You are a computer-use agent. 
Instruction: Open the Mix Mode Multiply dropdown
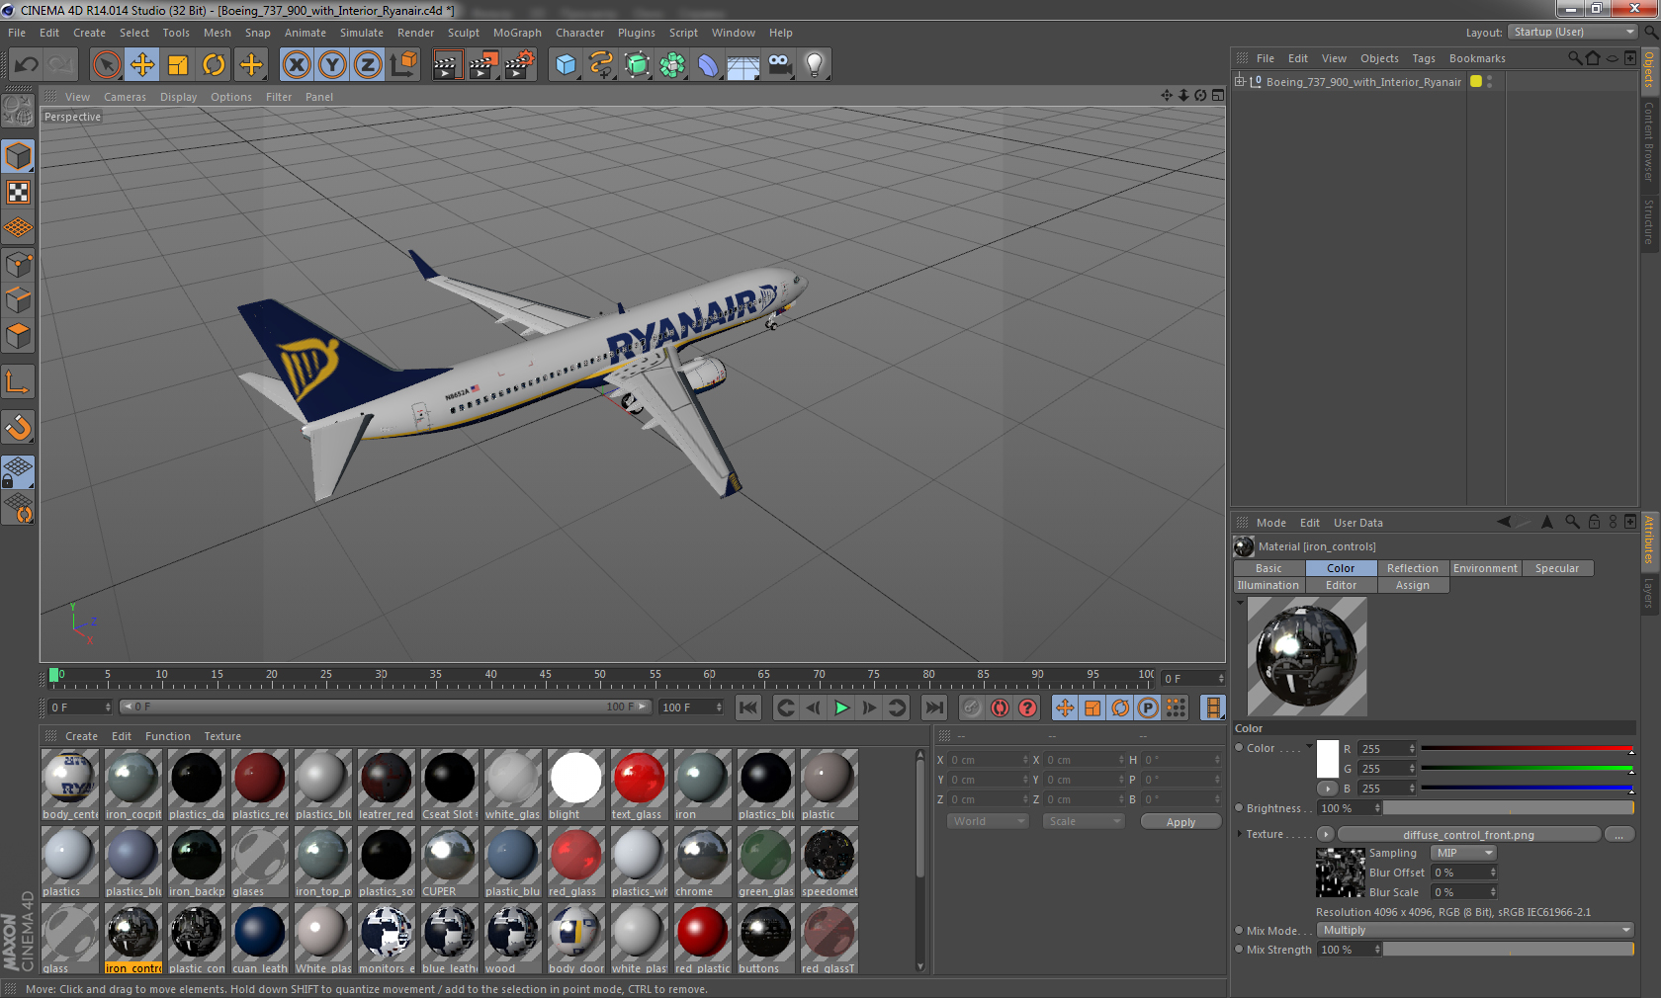click(1476, 930)
